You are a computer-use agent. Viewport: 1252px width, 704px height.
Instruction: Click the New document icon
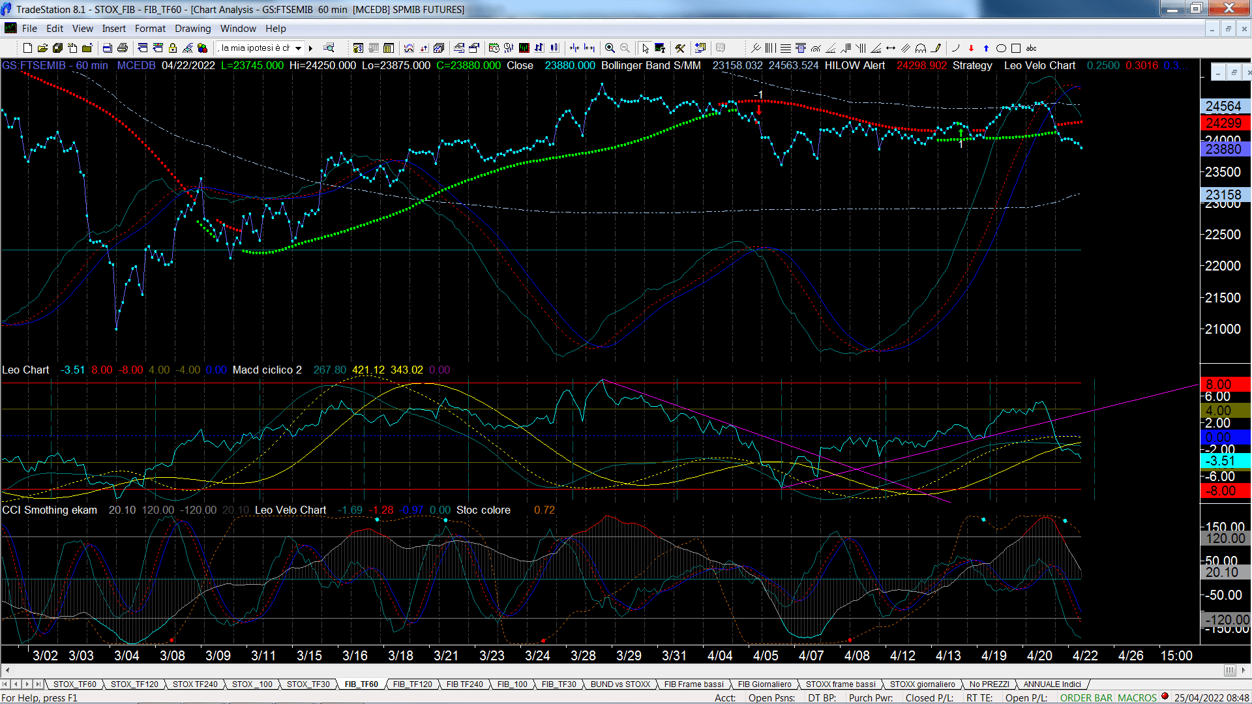pos(27,48)
